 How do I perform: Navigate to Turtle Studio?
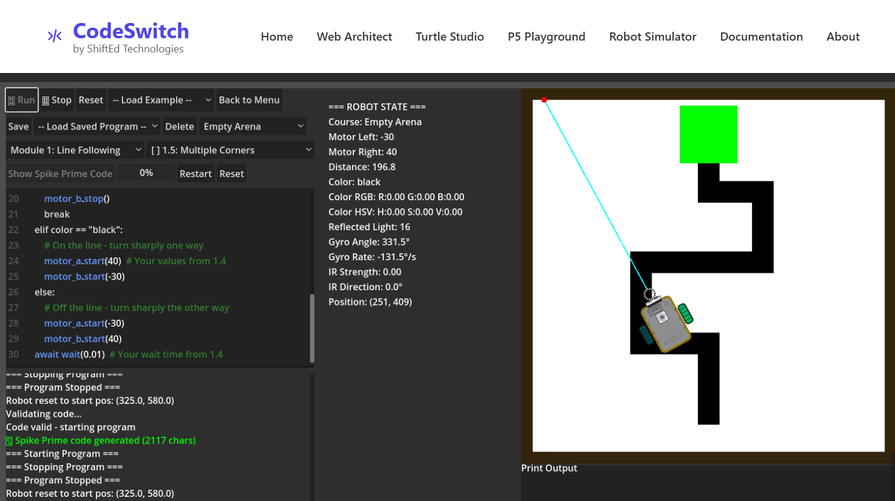450,37
